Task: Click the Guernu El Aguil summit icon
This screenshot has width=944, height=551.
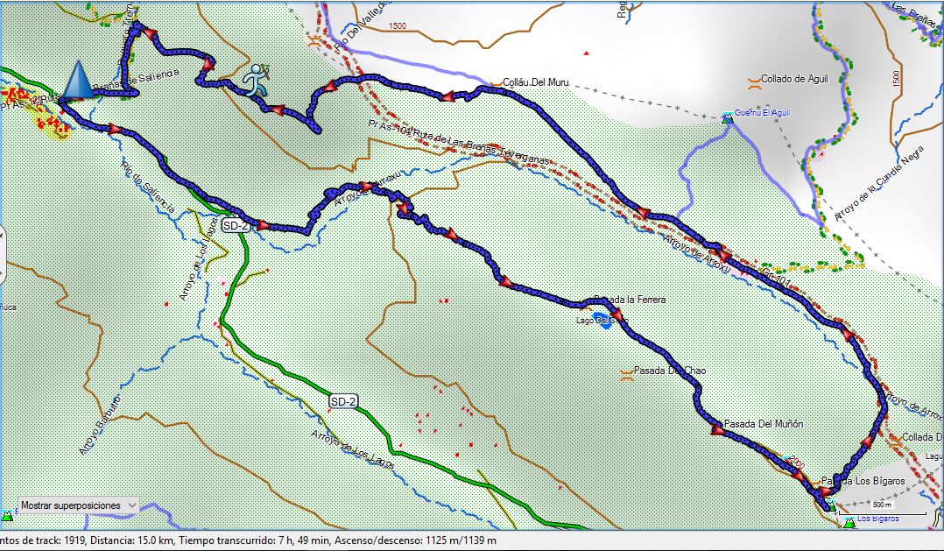Action: pos(727,117)
